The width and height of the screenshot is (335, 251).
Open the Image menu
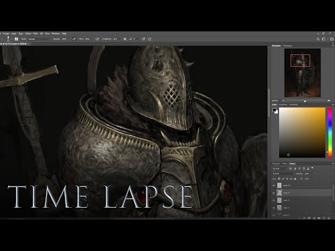coord(6,33)
